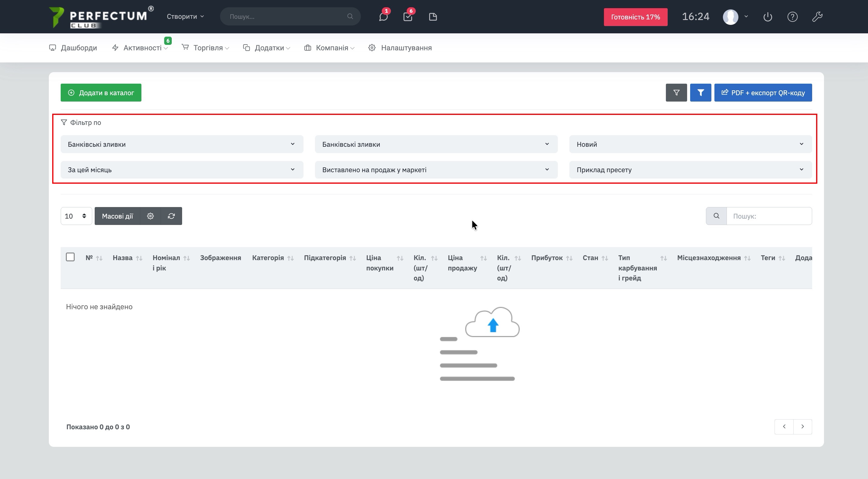868x479 pixels.
Task: Expand the Приклад пресету dropdown
Action: click(x=690, y=170)
